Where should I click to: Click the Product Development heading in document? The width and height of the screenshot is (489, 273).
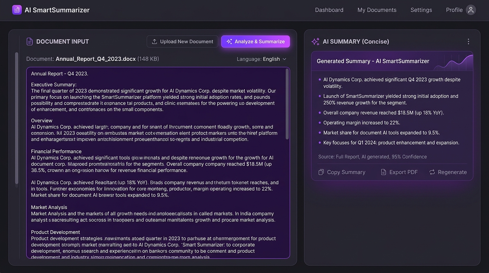[55, 232]
